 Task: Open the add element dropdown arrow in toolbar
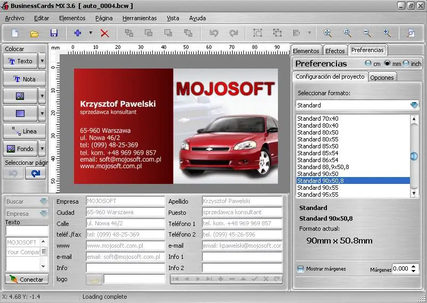[x=91, y=33]
